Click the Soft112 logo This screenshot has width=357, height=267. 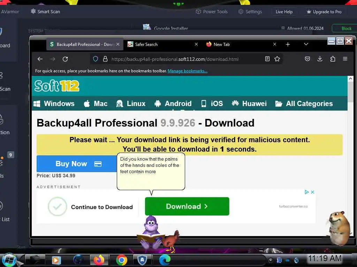[57, 86]
